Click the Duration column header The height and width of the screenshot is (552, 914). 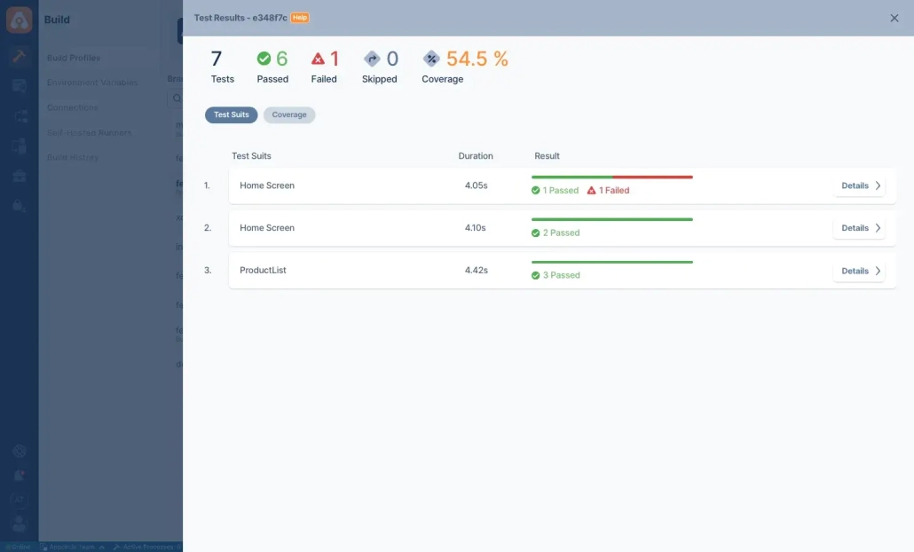pyautogui.click(x=476, y=155)
